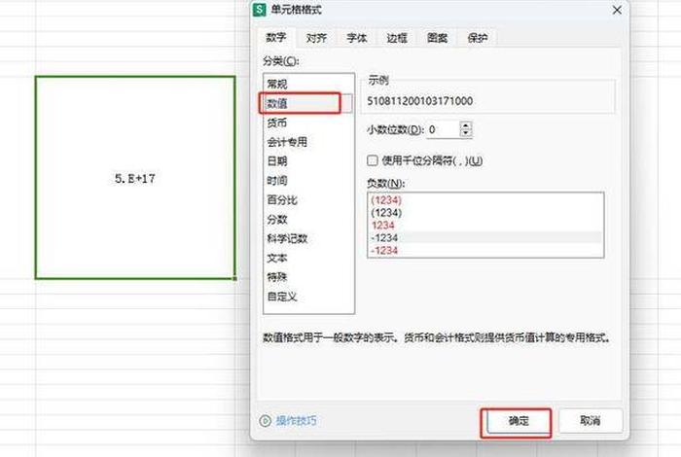
Task: Select 常规 category in list
Action: 308,84
